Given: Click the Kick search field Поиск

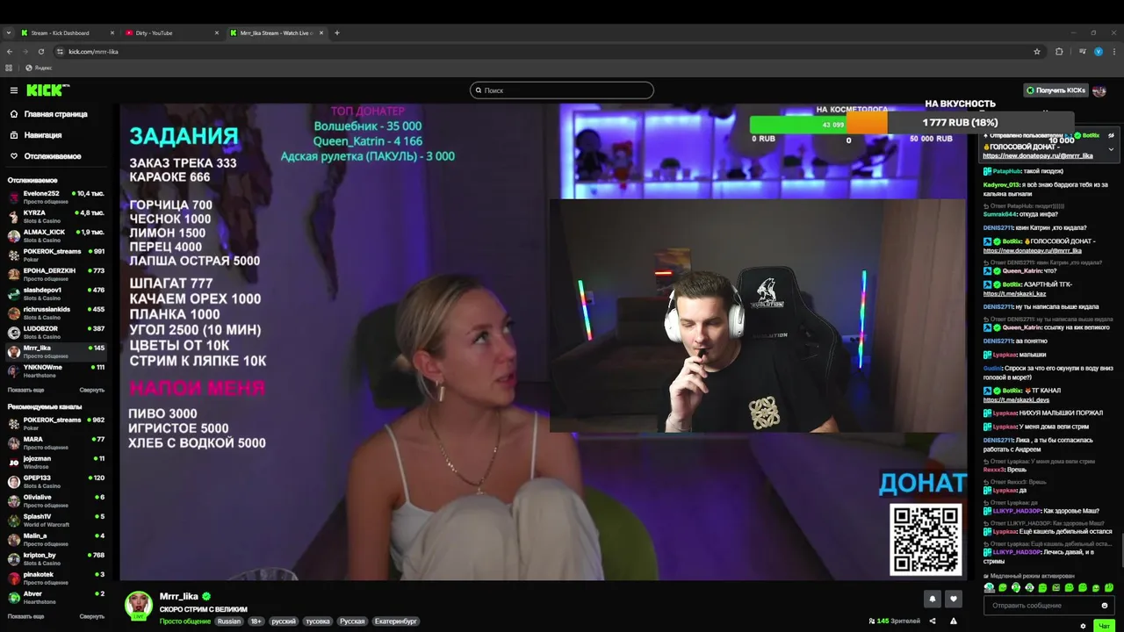Looking at the screenshot, I should [562, 90].
